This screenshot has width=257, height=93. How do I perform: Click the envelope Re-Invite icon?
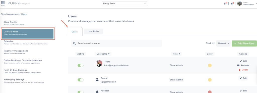pyautogui.click(x=238, y=65)
